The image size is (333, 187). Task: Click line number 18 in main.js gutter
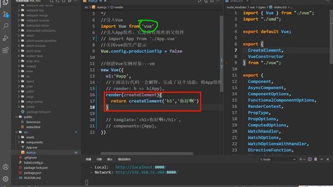92,108
